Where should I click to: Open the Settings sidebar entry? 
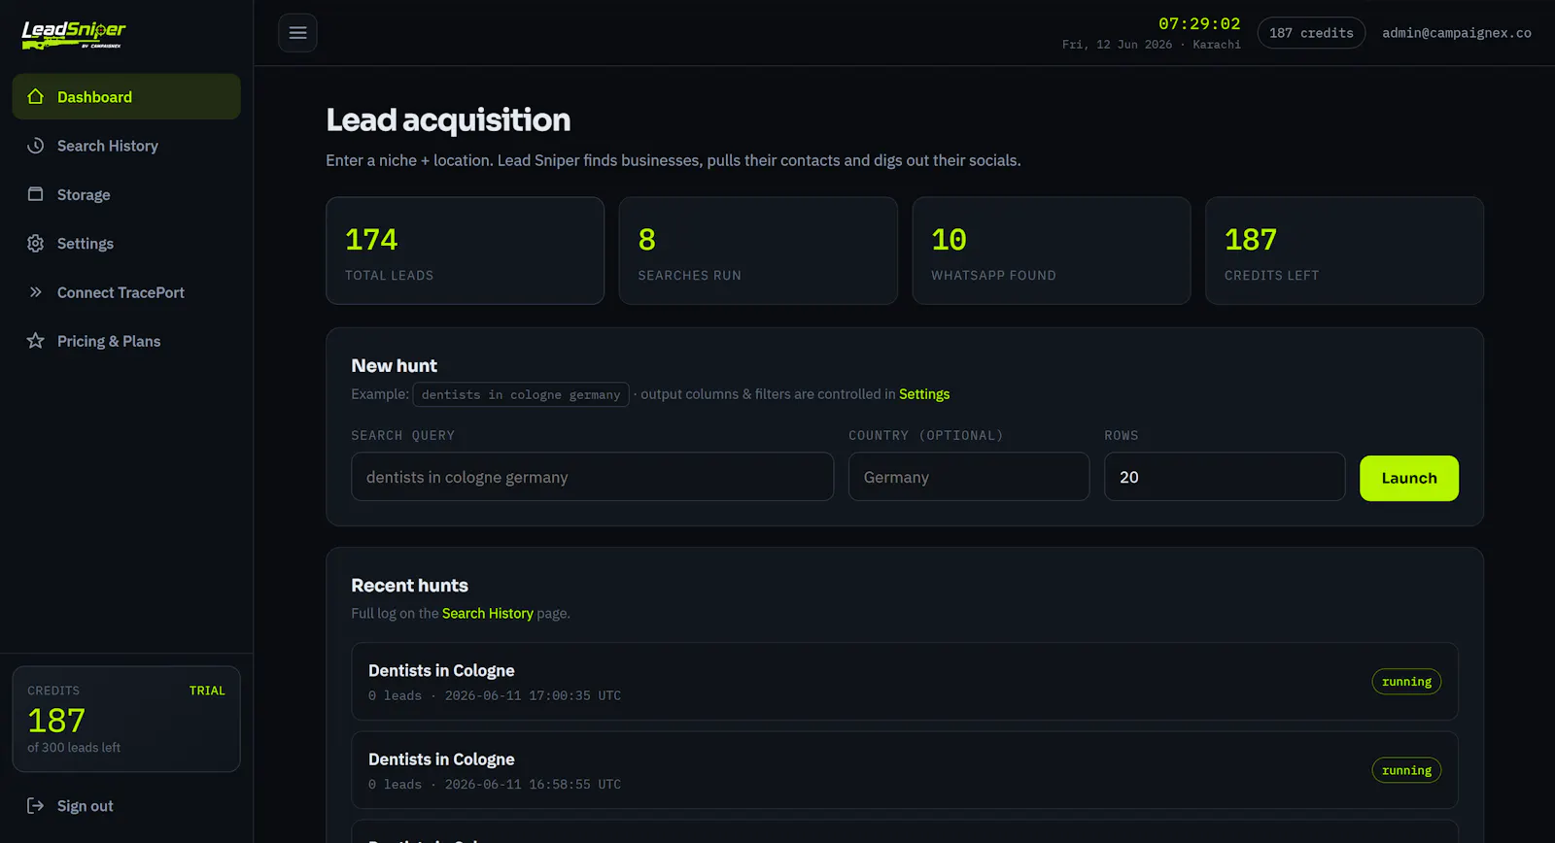(126, 244)
